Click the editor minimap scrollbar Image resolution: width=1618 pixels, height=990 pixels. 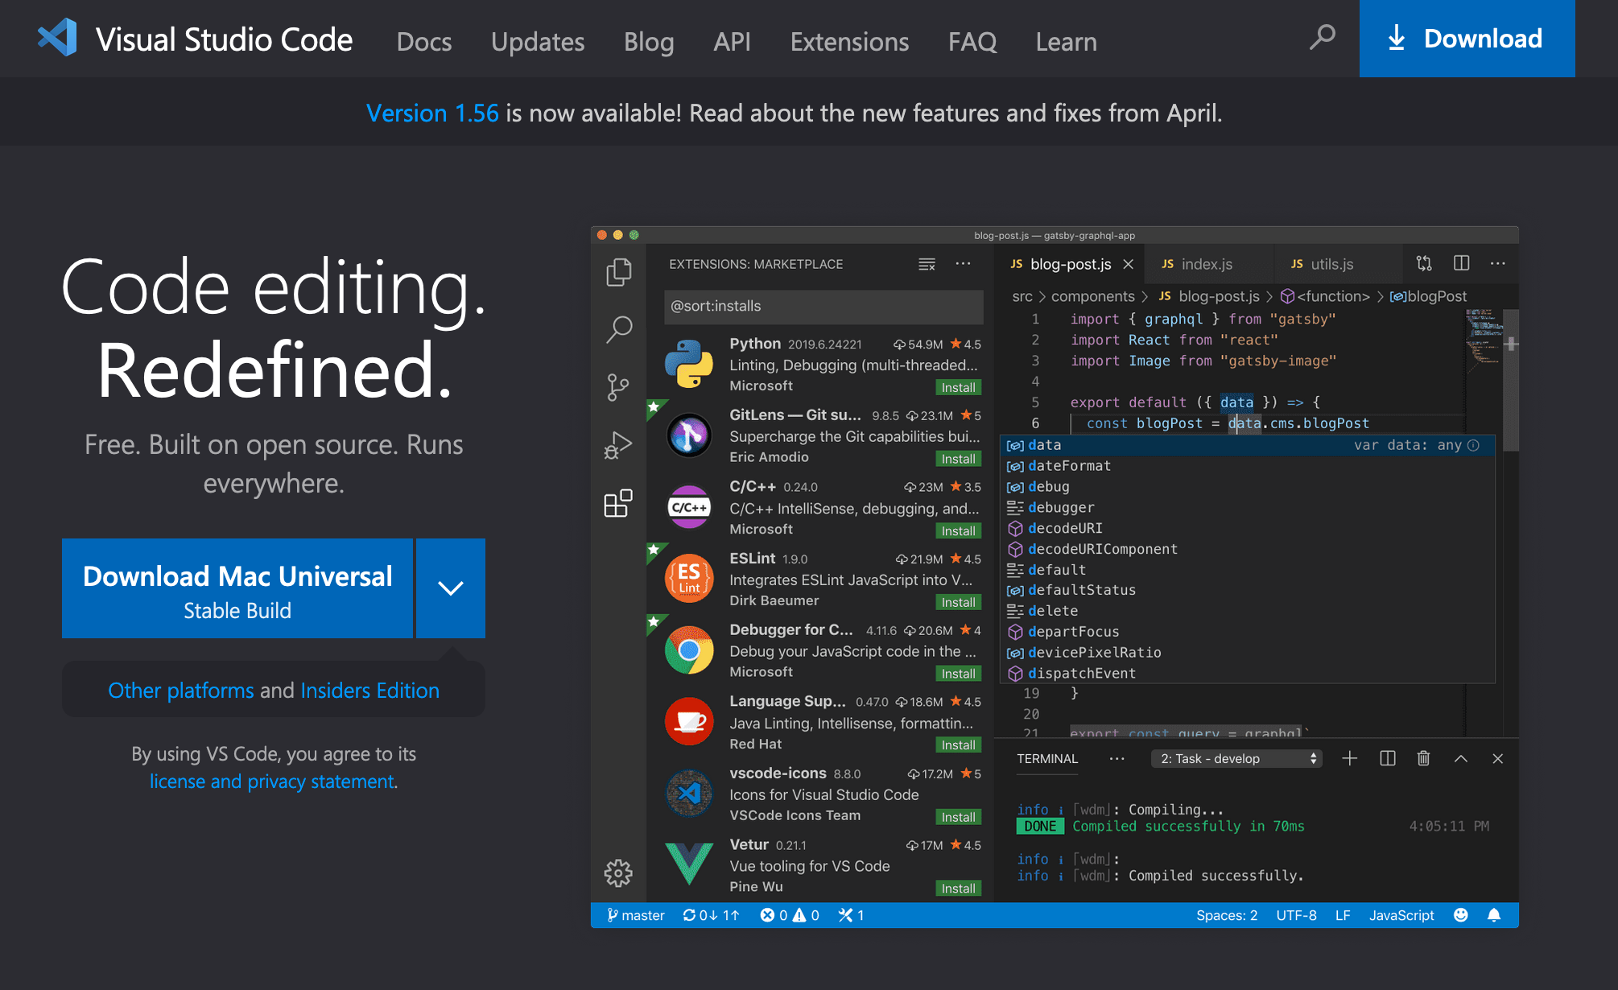coord(1511,378)
